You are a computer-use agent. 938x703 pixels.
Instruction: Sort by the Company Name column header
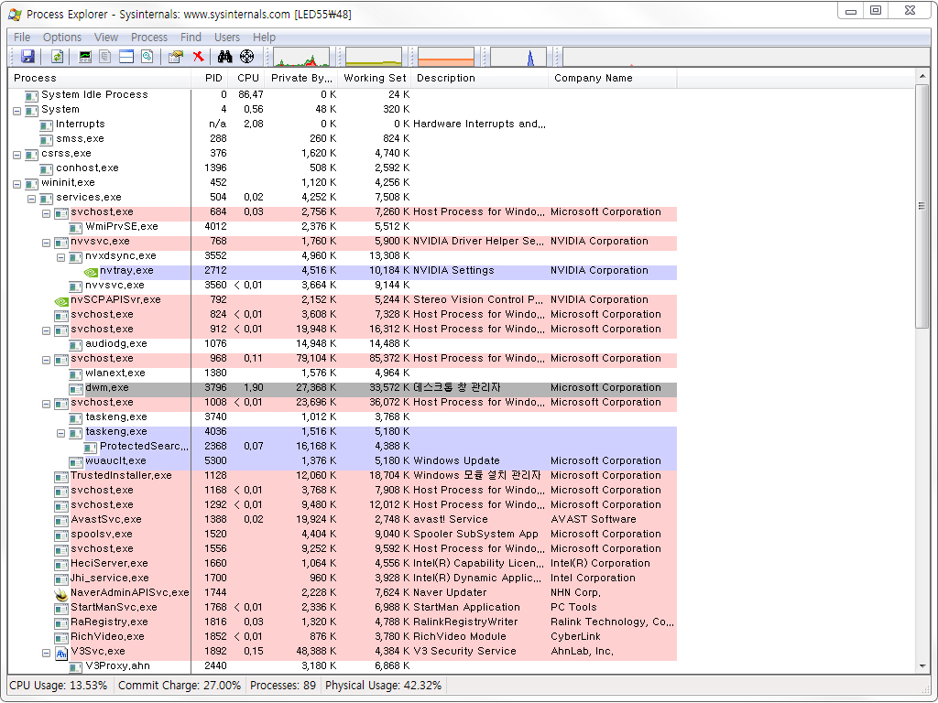click(613, 79)
